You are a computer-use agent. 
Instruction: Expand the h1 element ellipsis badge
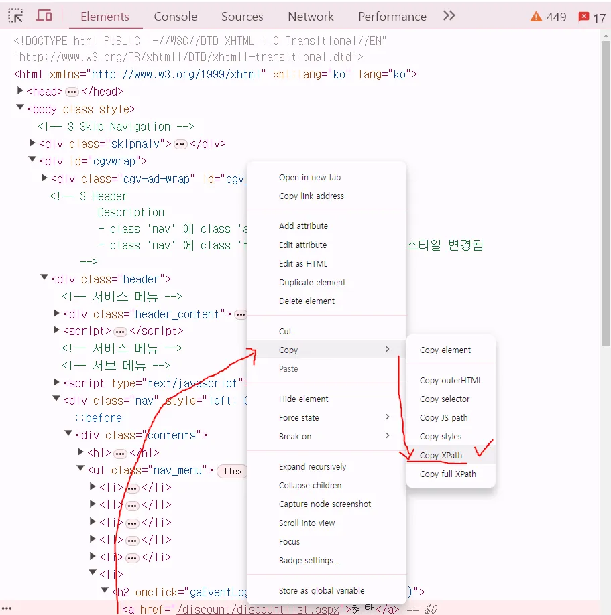(120, 454)
